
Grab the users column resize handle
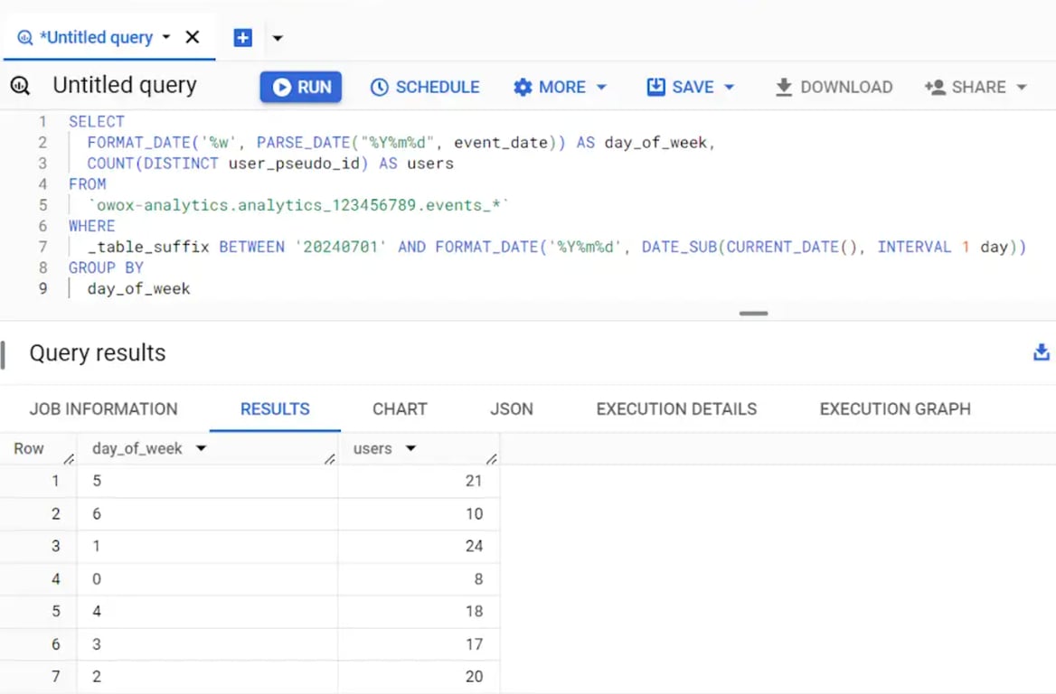tap(492, 459)
